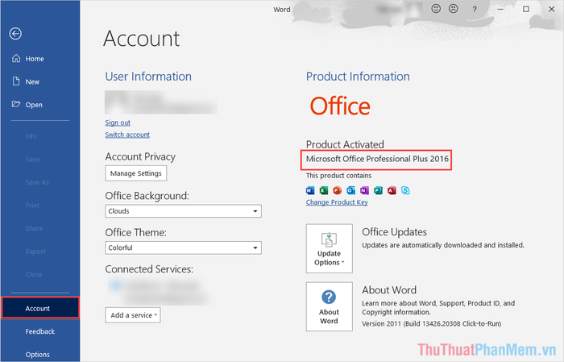Click the smiley face feedback icon
The image size is (564, 362).
point(436,8)
